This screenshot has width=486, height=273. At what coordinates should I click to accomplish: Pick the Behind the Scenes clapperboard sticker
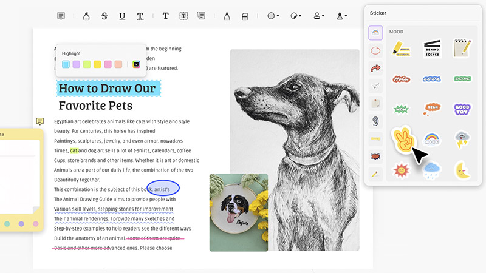pos(432,49)
